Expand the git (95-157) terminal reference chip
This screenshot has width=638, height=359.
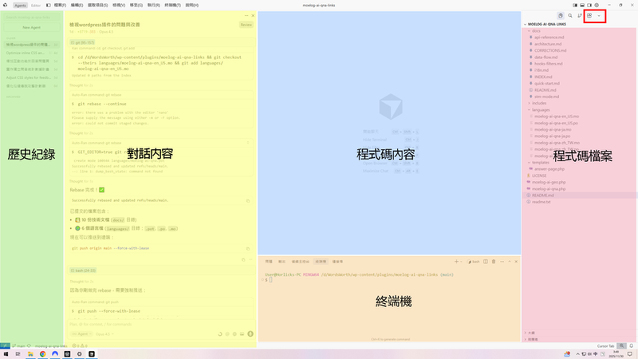[x=82, y=42]
